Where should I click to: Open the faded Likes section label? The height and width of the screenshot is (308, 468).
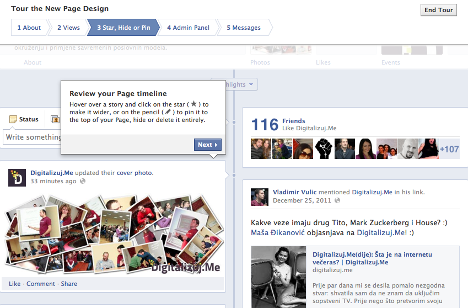(x=323, y=62)
